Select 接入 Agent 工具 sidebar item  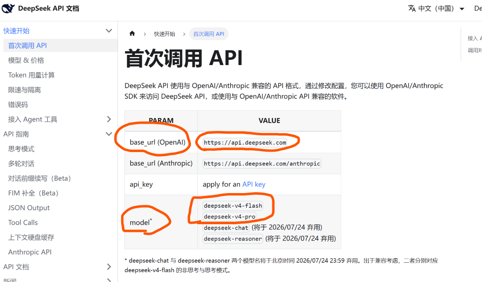(x=33, y=119)
